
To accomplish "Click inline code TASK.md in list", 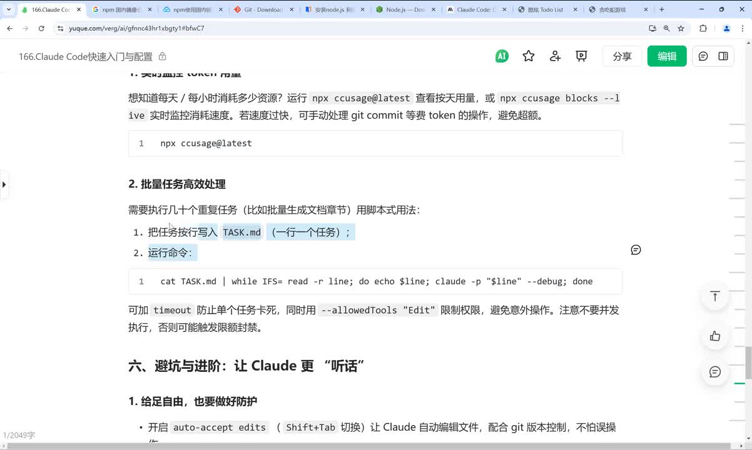I will click(241, 232).
